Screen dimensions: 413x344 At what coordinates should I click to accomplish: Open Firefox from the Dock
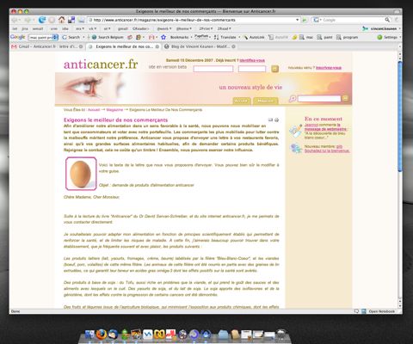coord(101,334)
